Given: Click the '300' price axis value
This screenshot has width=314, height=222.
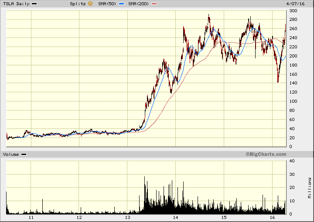Looking at the screenshot, I should [x=293, y=11].
